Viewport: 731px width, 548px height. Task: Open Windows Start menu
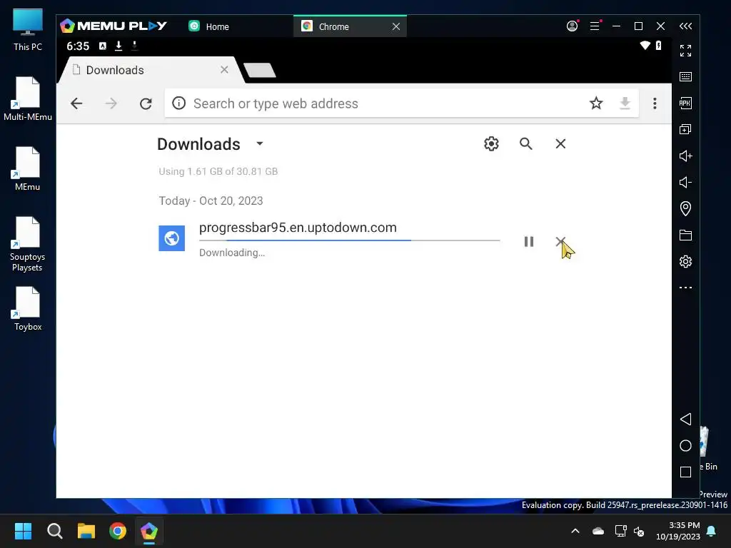click(x=23, y=531)
